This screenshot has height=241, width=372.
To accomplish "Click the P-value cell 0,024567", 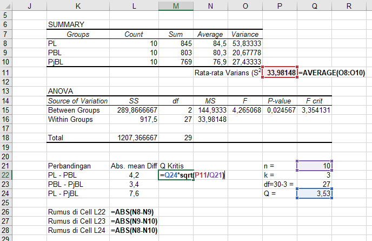I will point(279,110).
